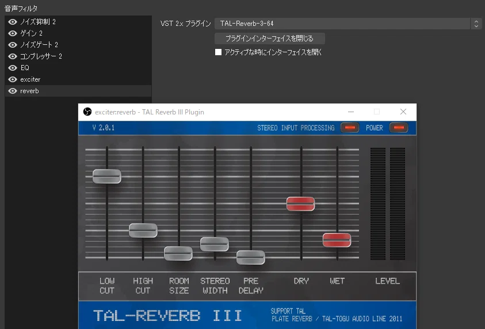The image size is (485, 329).
Task: Click the LEVEL meter display
Action: pyautogui.click(x=388, y=204)
